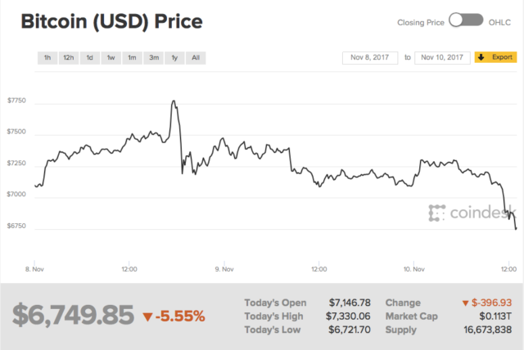Viewport: 524px width, 350px height.
Task: Open the end date field Nov 10, 2017
Action: (442, 57)
